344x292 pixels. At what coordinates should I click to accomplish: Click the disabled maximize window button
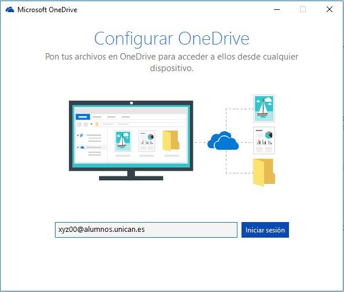point(303,9)
